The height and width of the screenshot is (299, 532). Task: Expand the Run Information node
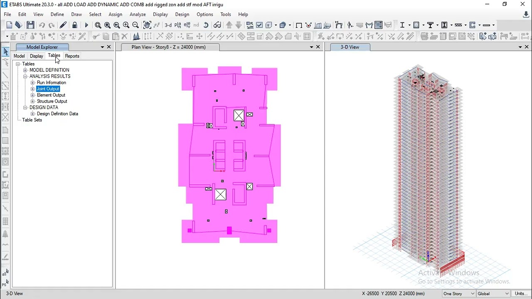tap(33, 83)
